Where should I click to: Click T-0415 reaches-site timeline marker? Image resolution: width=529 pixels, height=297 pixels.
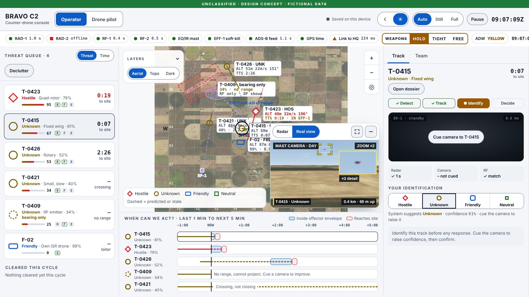tap(218, 237)
